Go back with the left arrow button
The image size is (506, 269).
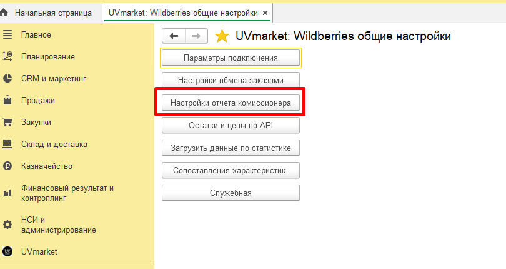(x=174, y=36)
